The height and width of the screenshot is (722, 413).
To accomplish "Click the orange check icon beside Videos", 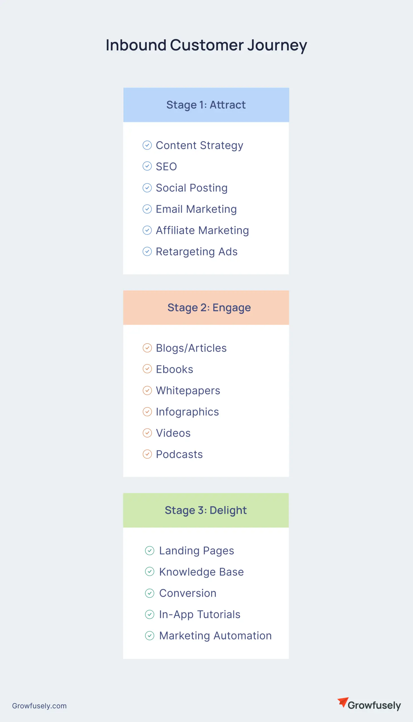I will point(147,433).
